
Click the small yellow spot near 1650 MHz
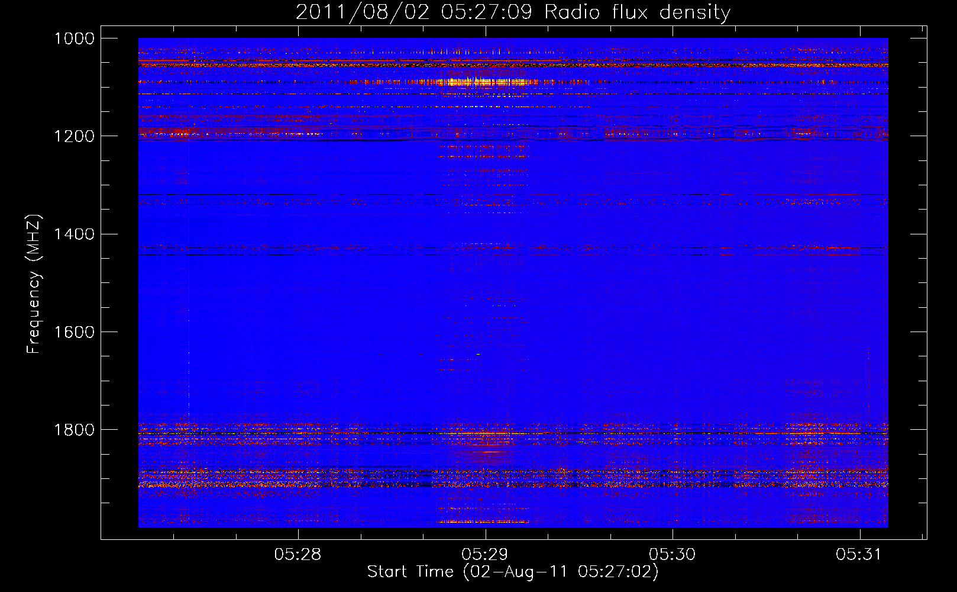[x=478, y=354]
